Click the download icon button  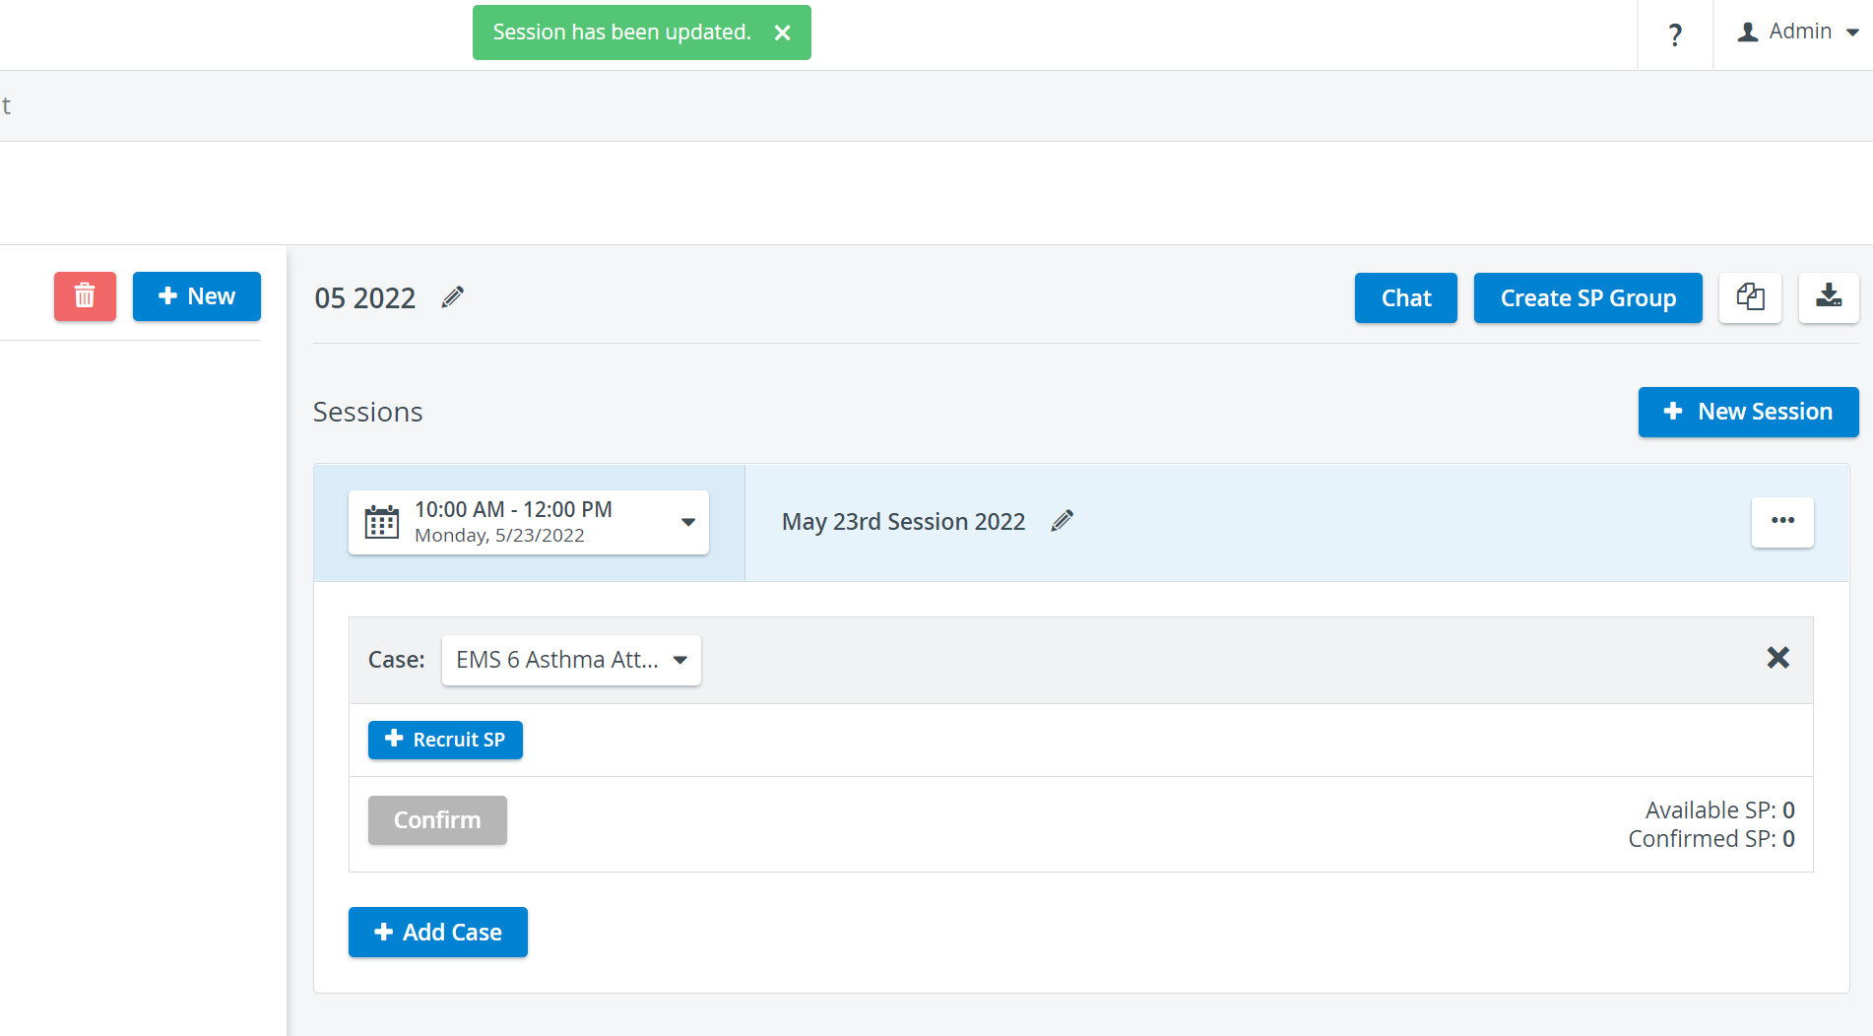tap(1829, 297)
